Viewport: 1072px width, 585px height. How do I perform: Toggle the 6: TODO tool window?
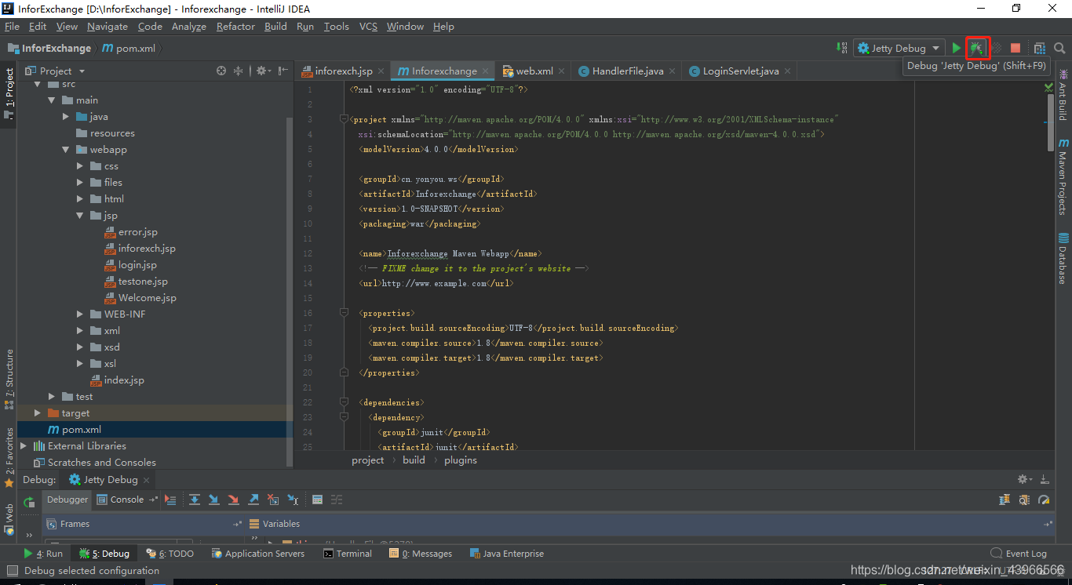pyautogui.click(x=170, y=554)
